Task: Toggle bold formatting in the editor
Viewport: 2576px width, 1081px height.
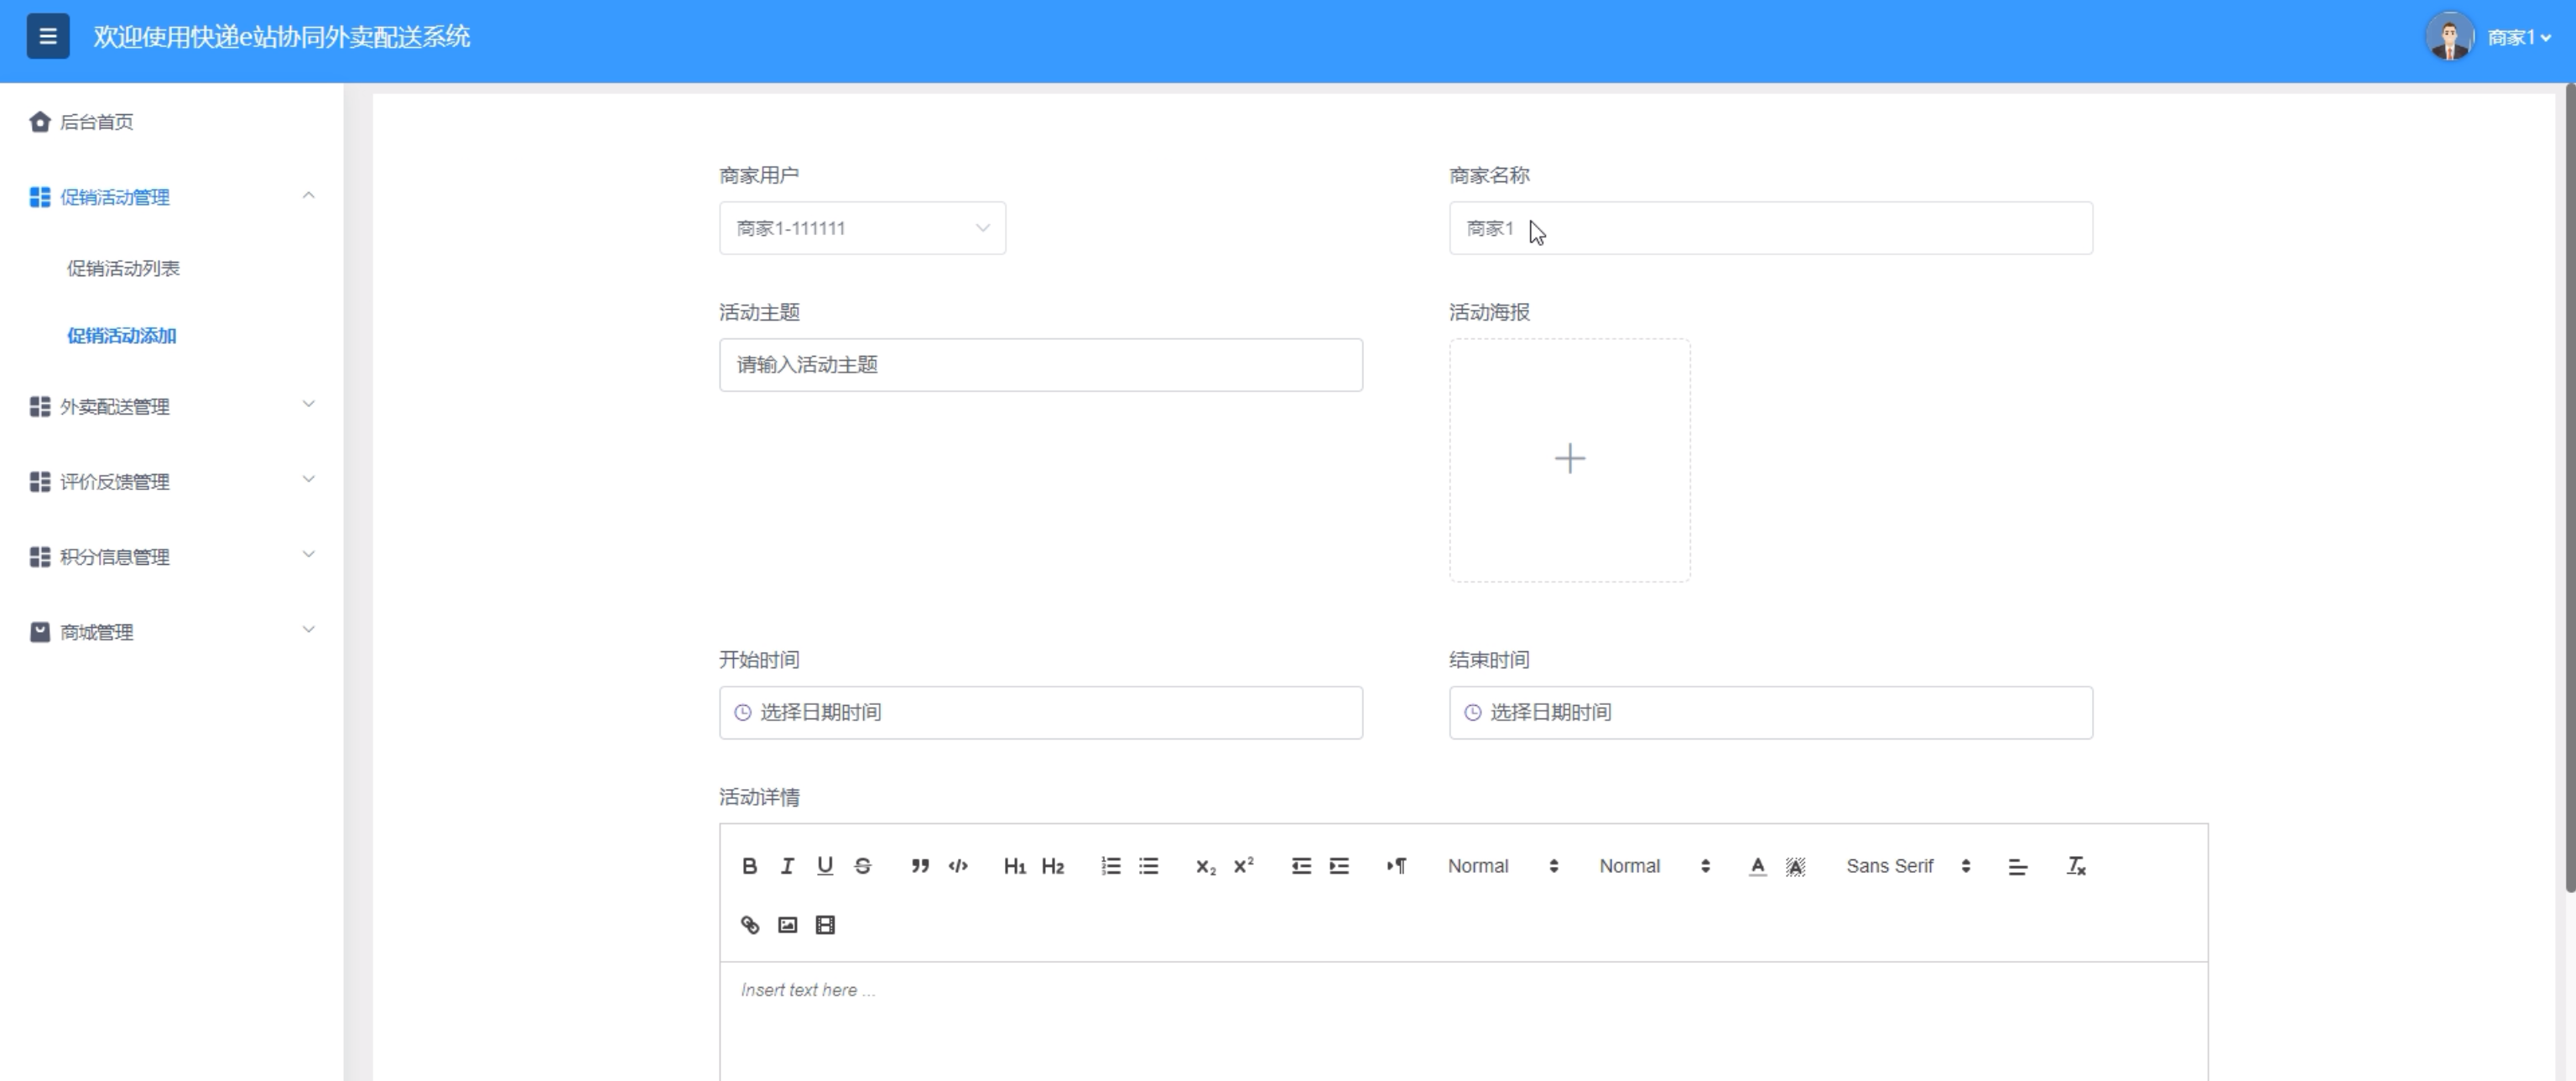Action: pyautogui.click(x=749, y=866)
